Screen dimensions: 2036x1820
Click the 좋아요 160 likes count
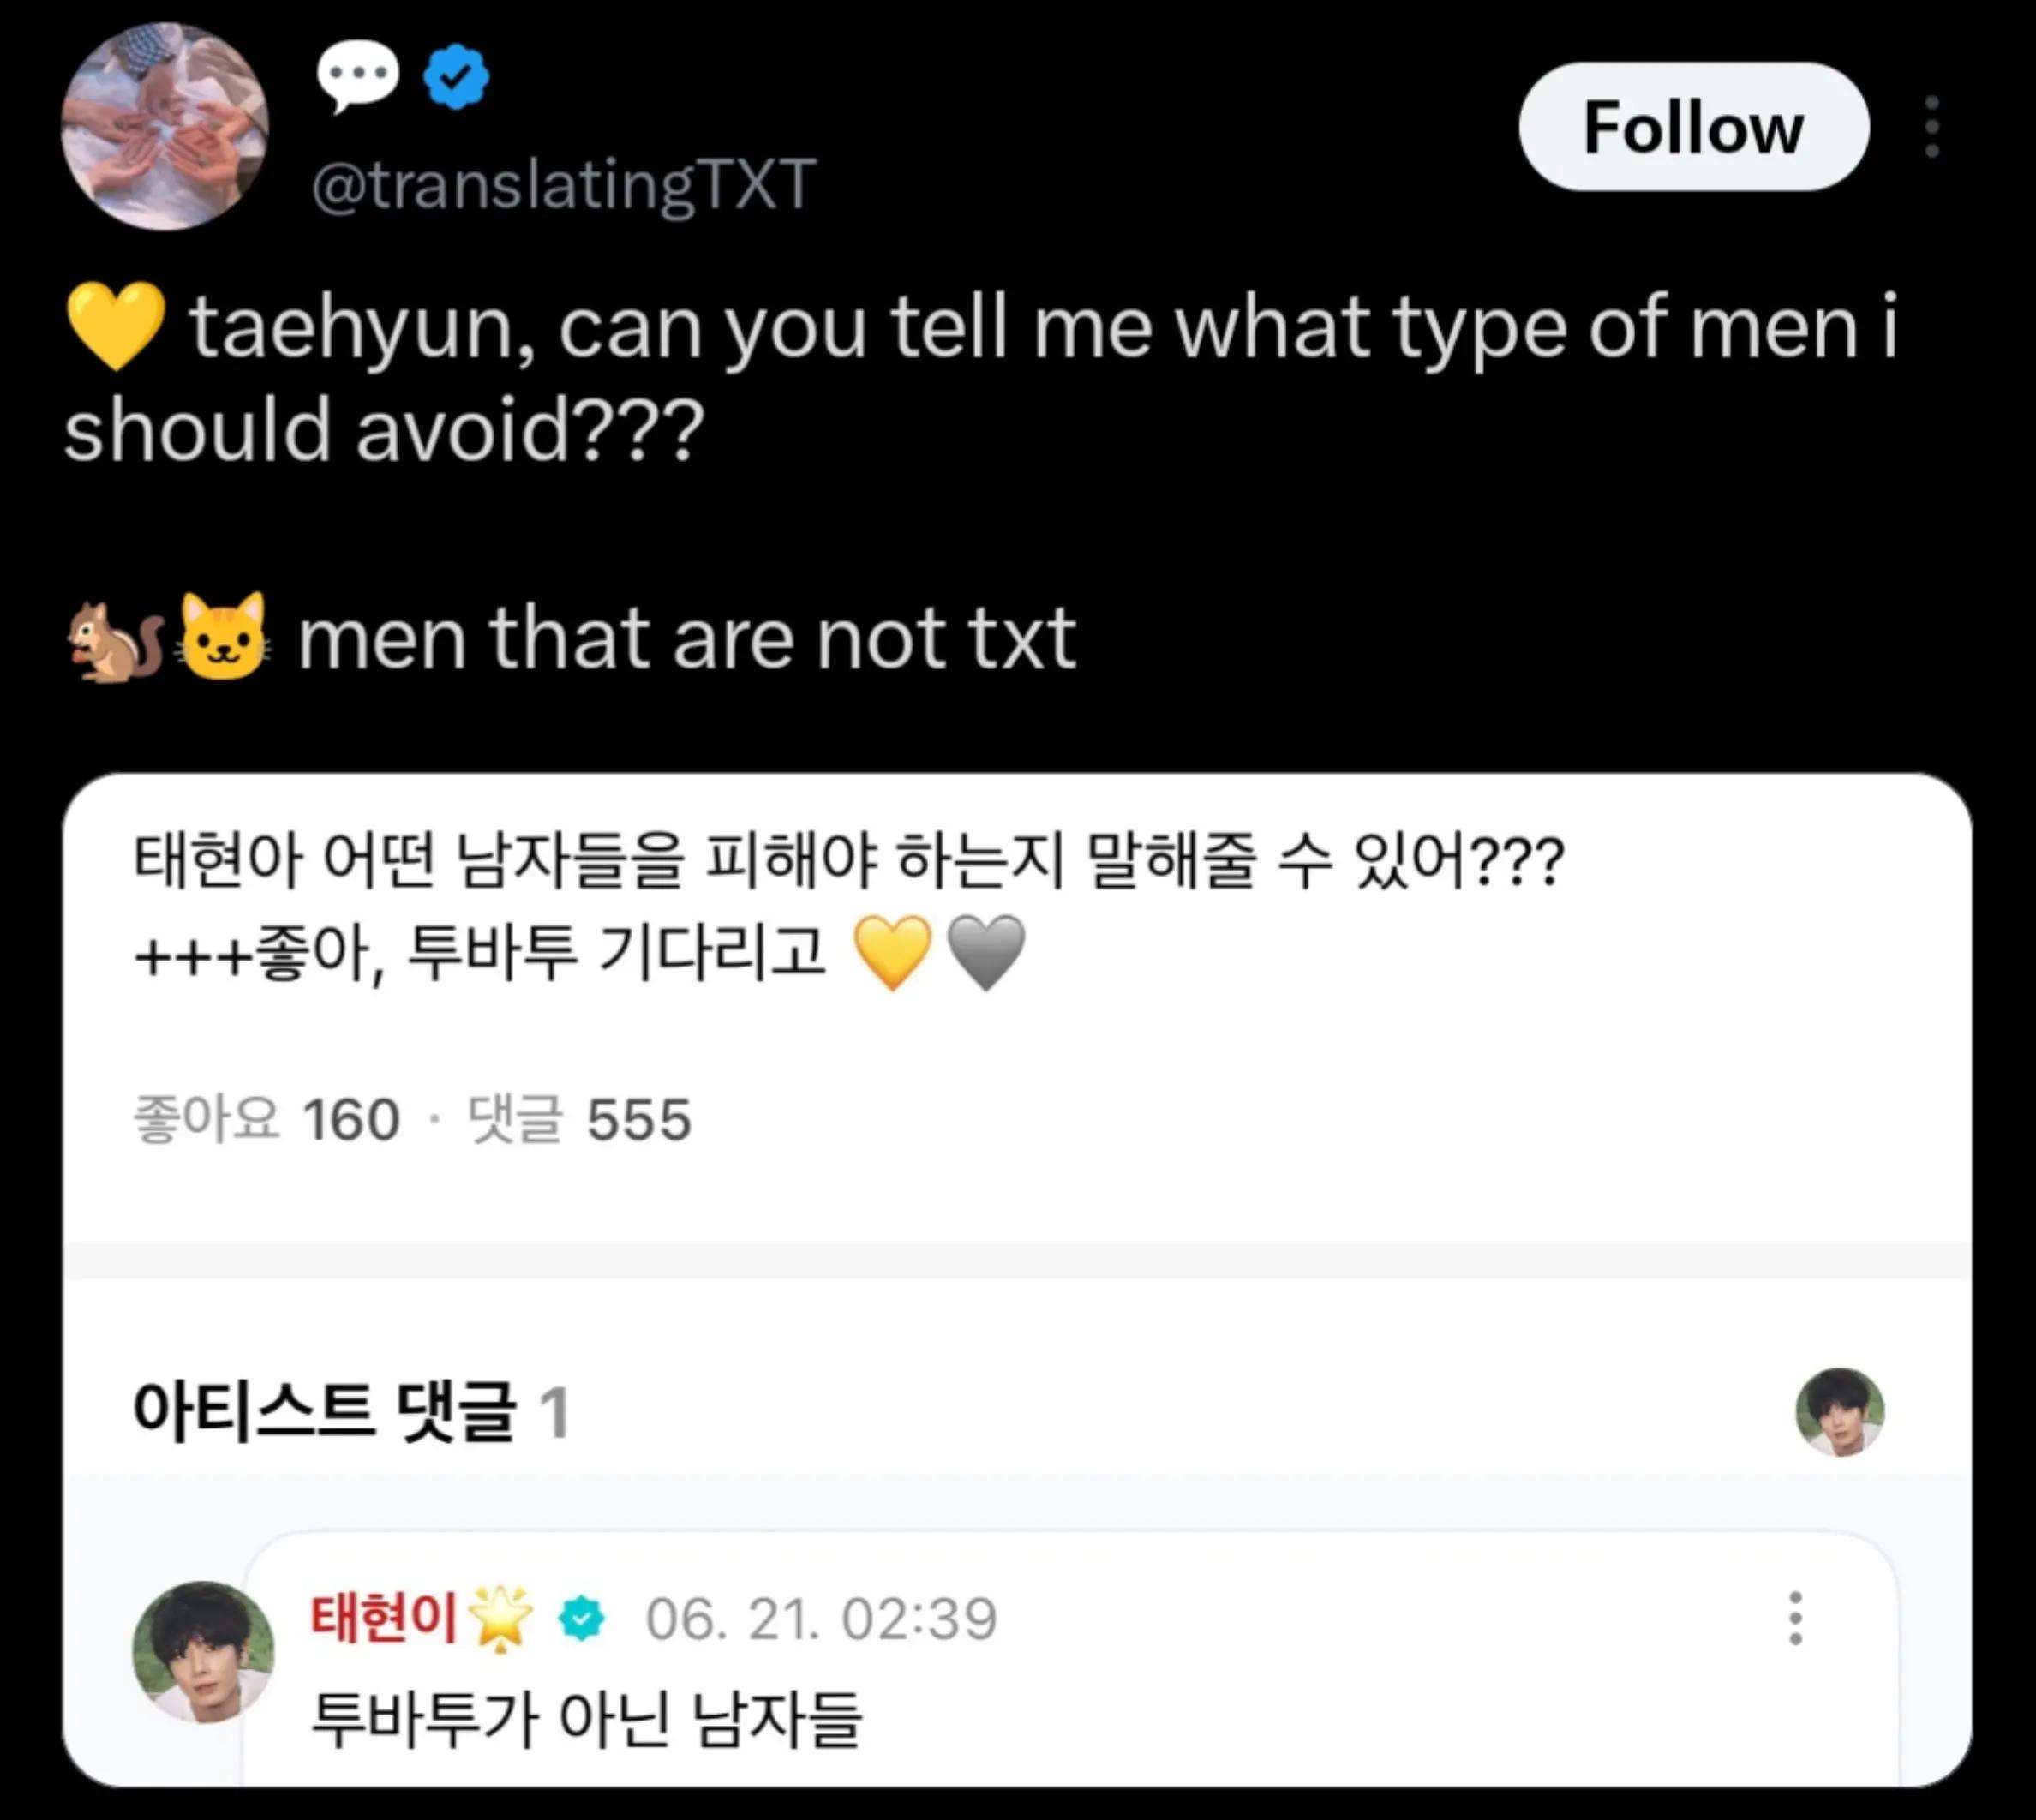266,1119
